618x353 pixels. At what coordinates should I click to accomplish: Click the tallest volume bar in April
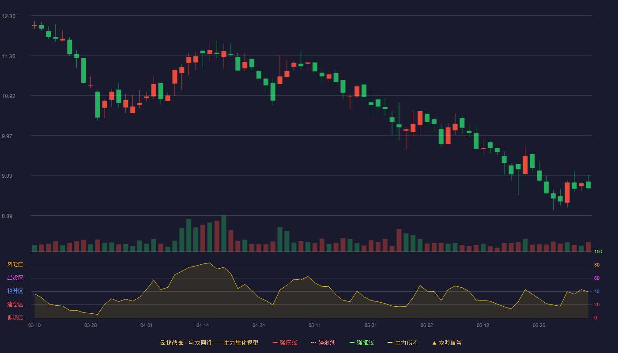224,233
